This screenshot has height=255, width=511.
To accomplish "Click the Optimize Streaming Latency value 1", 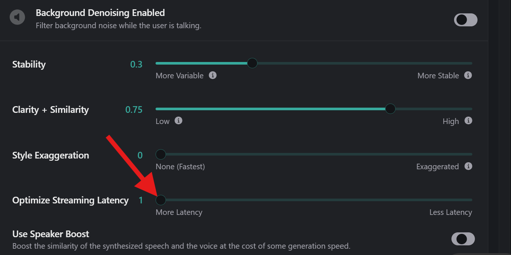I will [141, 200].
